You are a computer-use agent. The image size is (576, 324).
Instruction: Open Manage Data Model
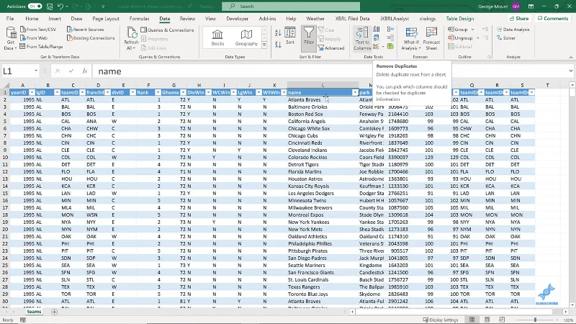click(390, 47)
